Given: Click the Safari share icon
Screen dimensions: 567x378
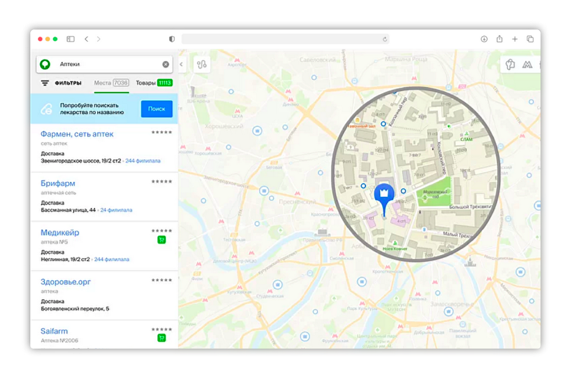Looking at the screenshot, I should click(x=500, y=39).
